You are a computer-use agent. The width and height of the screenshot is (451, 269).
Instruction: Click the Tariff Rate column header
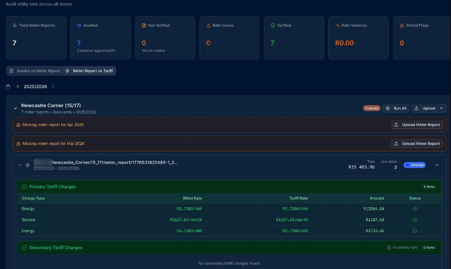[298, 198]
